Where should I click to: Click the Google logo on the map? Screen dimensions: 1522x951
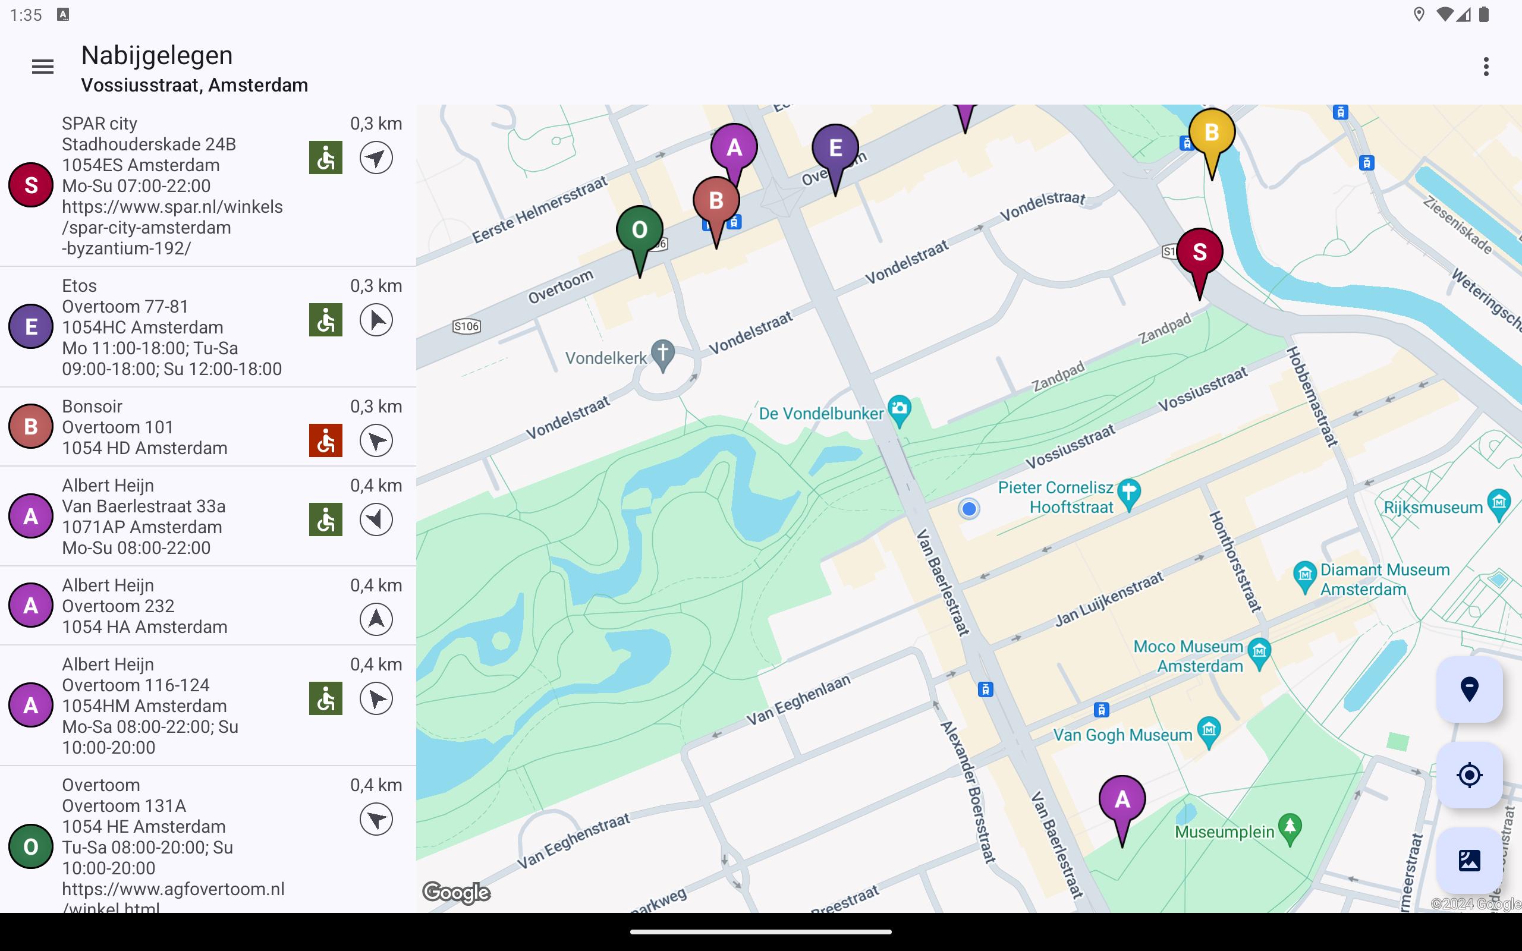point(456,893)
